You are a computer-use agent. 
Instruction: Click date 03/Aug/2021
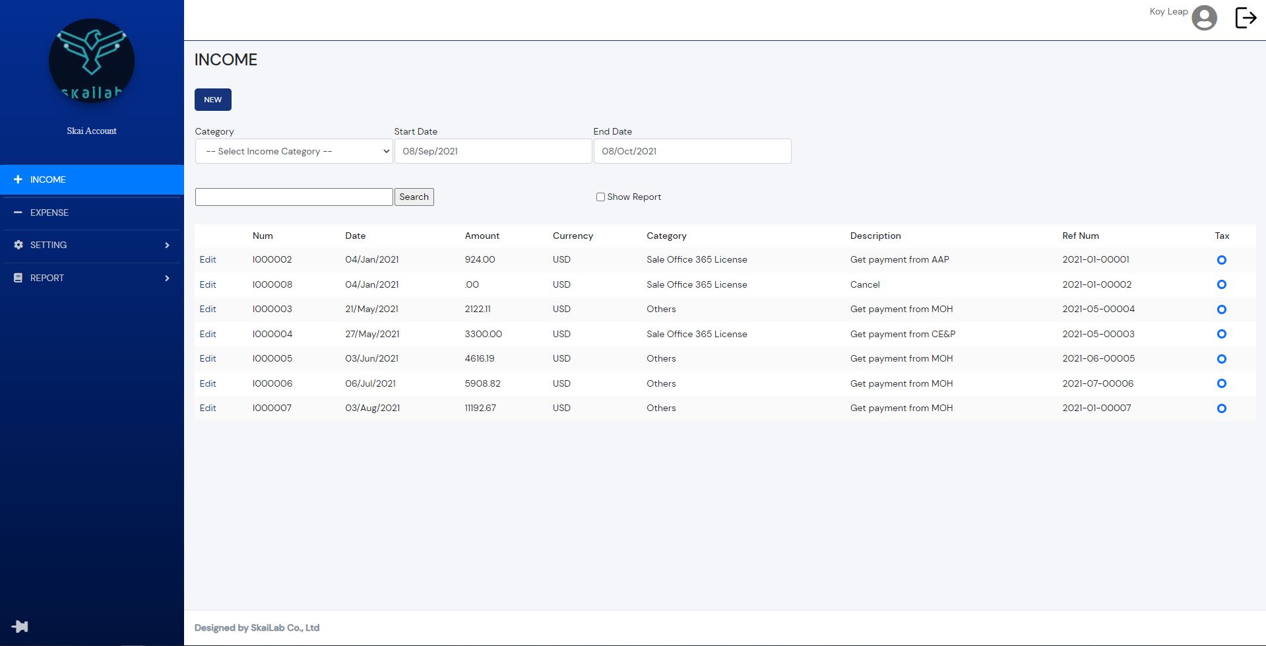pos(372,408)
